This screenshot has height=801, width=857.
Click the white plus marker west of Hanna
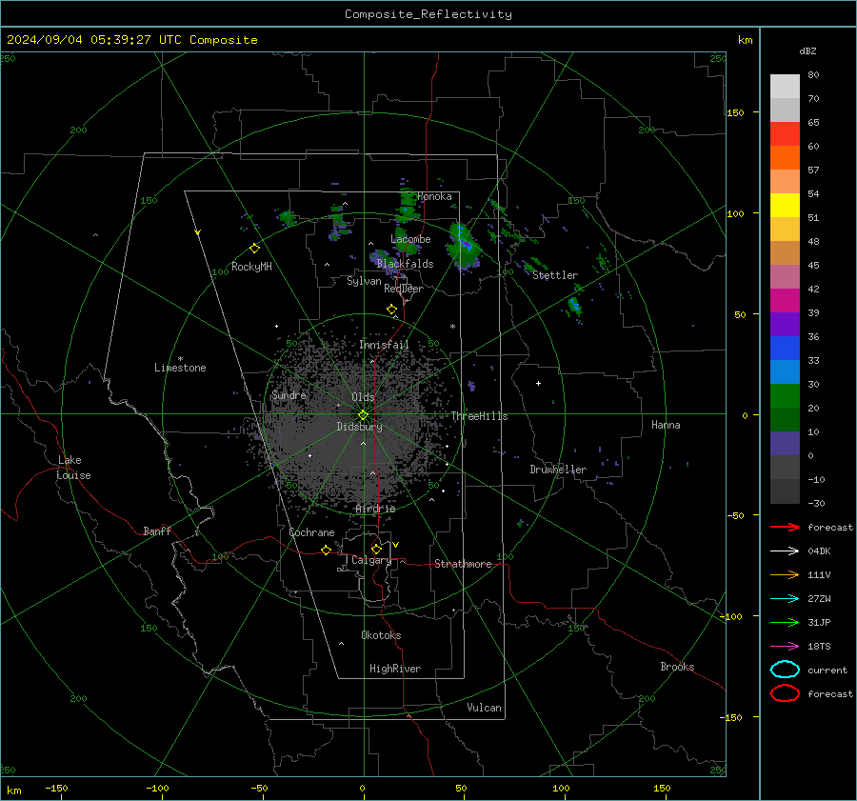pos(538,383)
